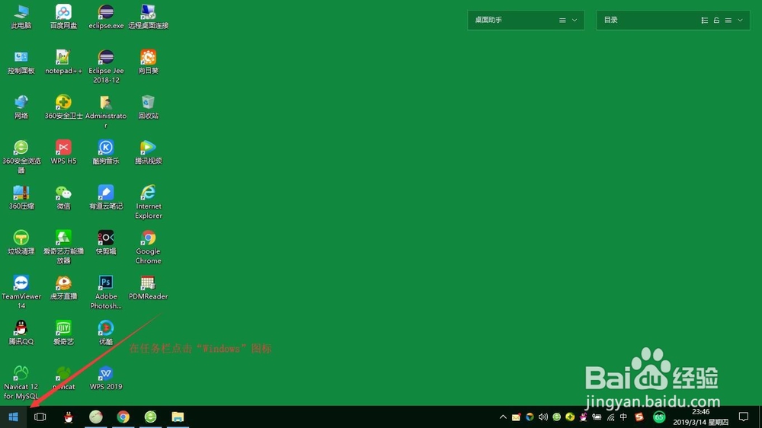Select the Google Chrome desktop icon
Screen dimensions: 762x428
tap(149, 248)
